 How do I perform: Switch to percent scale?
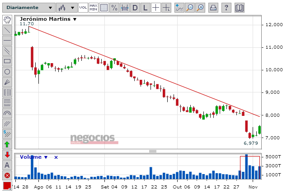(x=114, y=8)
